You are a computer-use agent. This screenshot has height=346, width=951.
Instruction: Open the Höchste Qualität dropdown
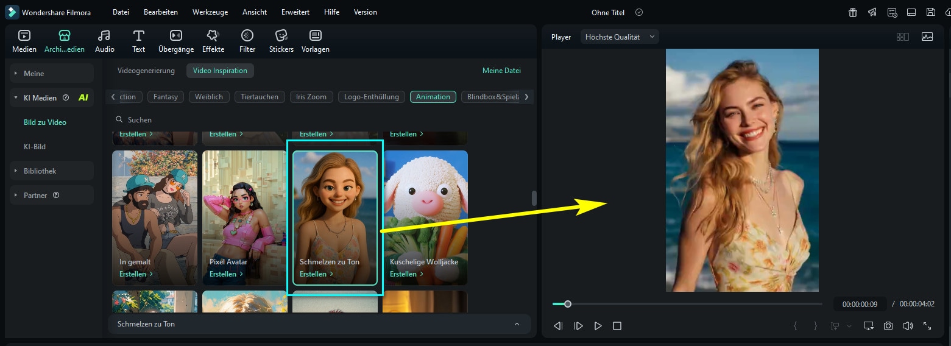coord(620,37)
